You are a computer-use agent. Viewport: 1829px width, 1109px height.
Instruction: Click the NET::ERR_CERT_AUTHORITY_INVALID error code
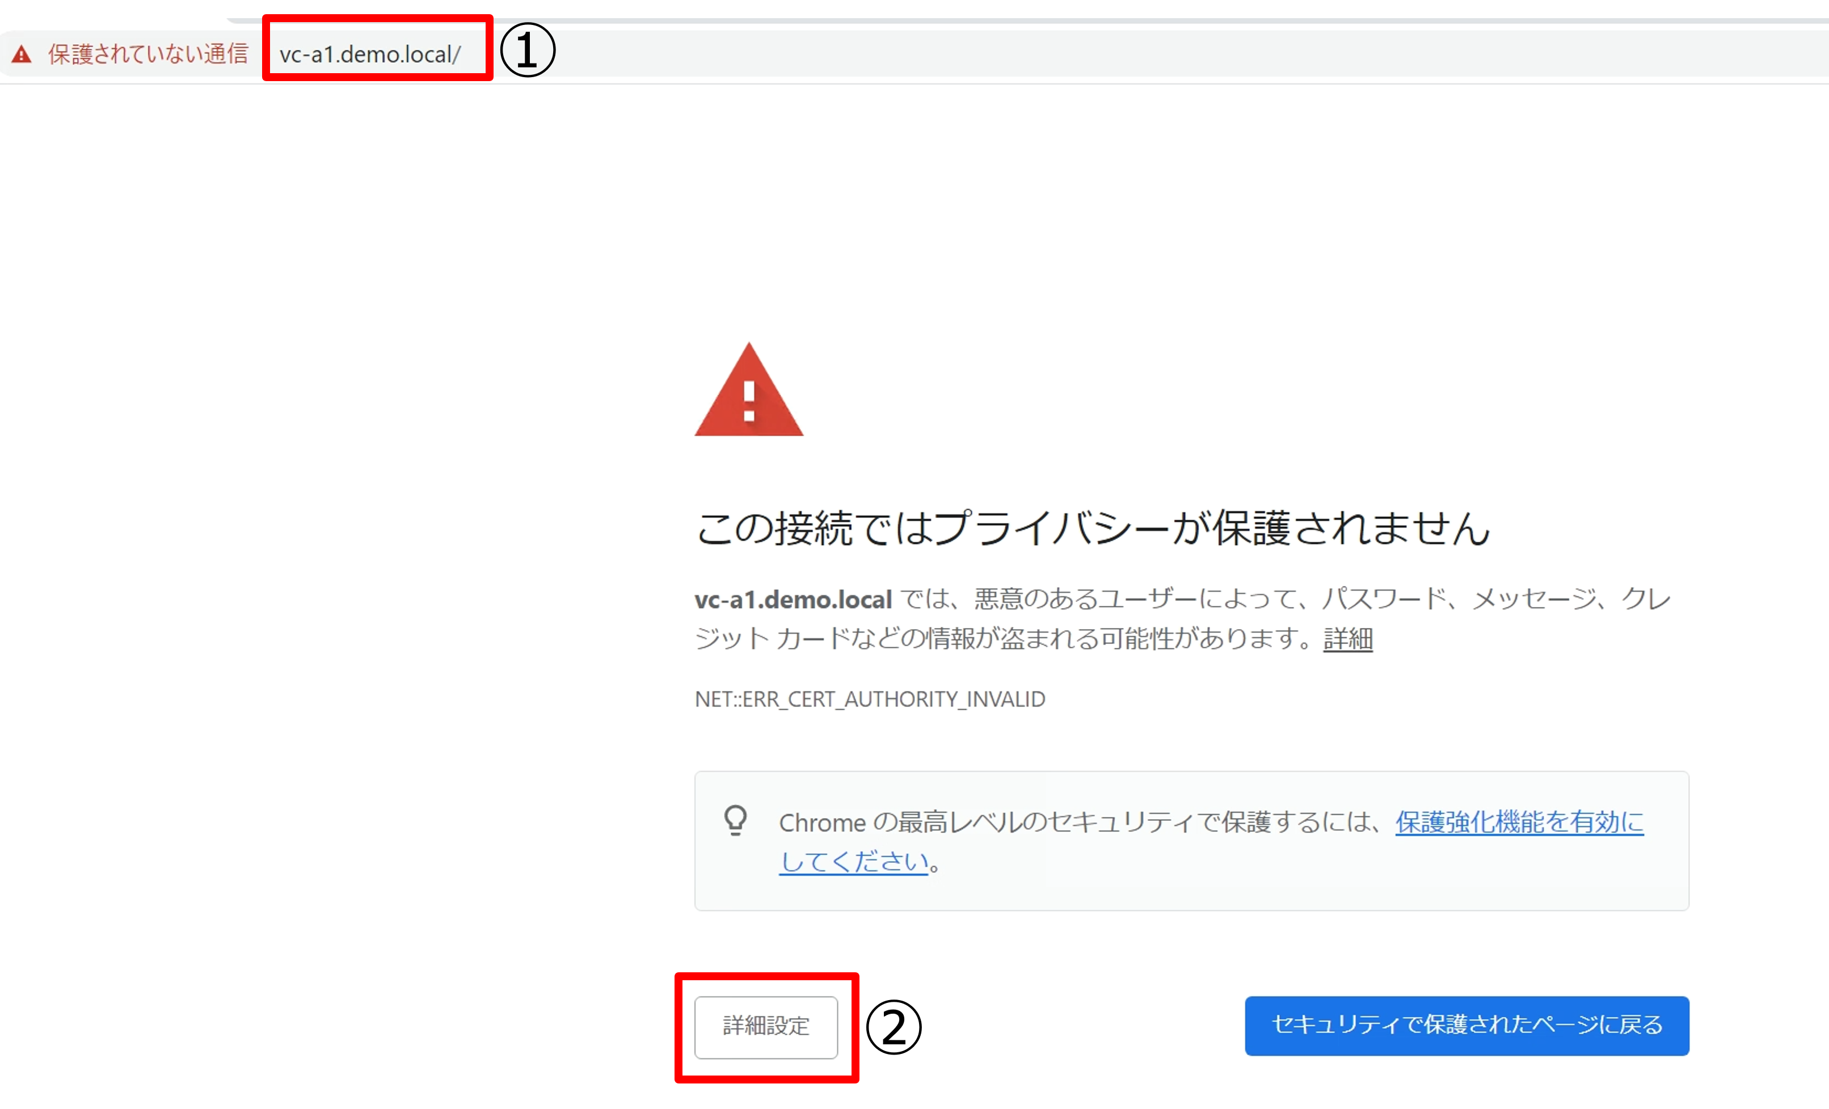pos(870,699)
